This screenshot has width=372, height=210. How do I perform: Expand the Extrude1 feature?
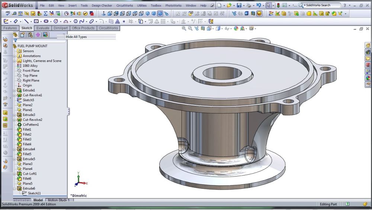[14, 91]
